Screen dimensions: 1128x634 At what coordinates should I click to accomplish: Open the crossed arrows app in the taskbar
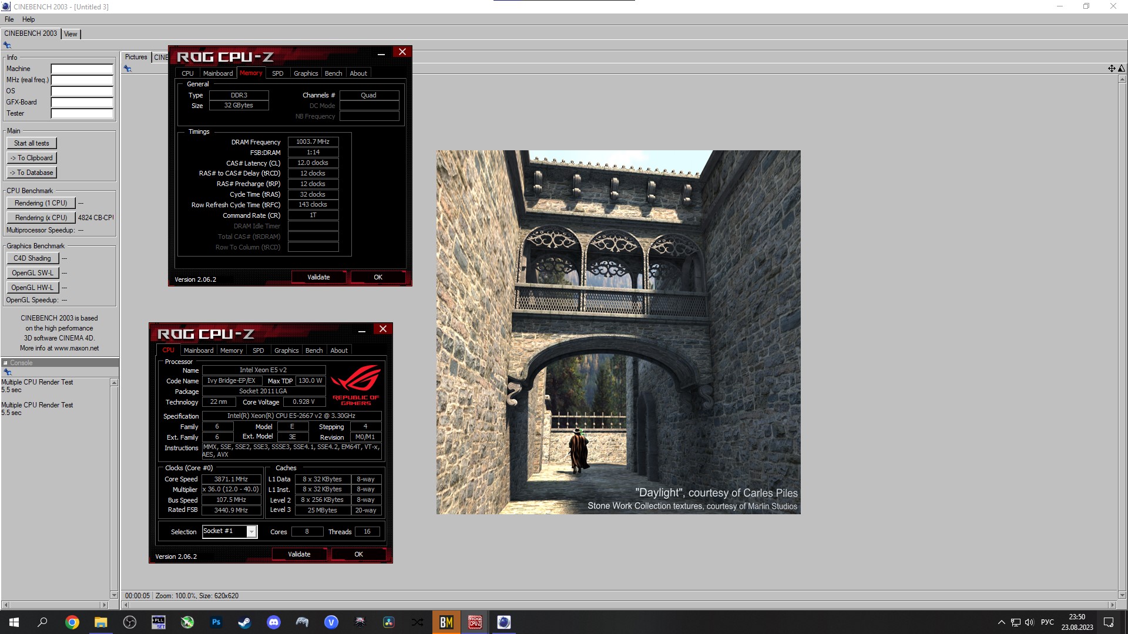point(417,622)
